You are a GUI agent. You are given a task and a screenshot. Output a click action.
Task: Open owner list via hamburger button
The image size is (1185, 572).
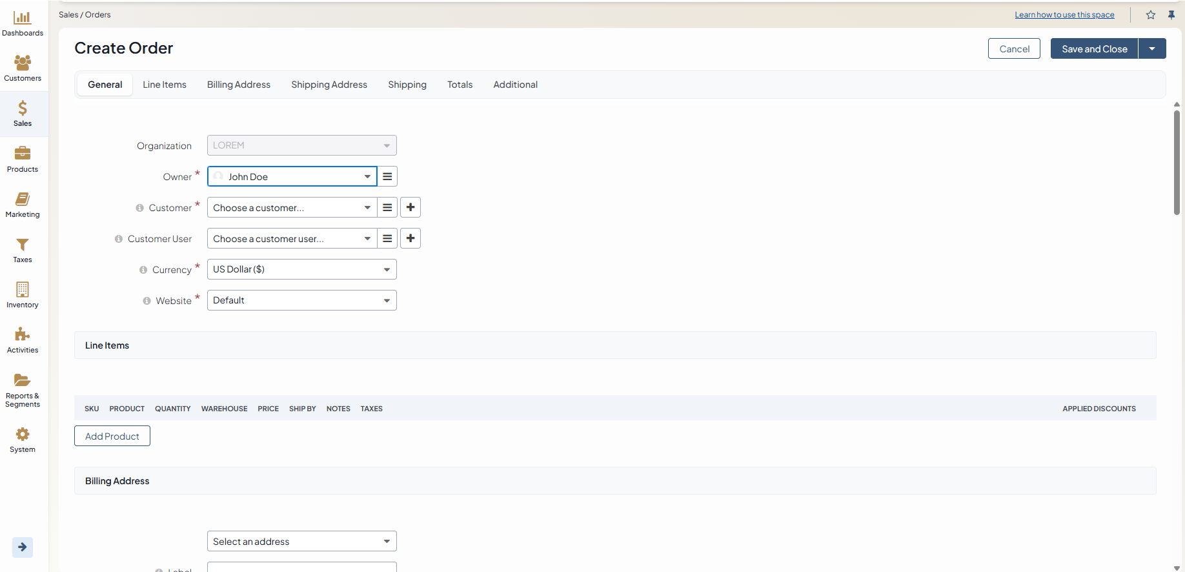(x=387, y=176)
